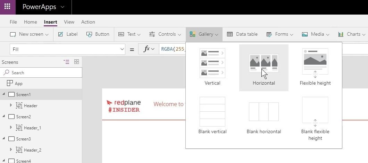The width and height of the screenshot is (368, 163).
Task: Open the Charts dropdown
Action: [352, 34]
